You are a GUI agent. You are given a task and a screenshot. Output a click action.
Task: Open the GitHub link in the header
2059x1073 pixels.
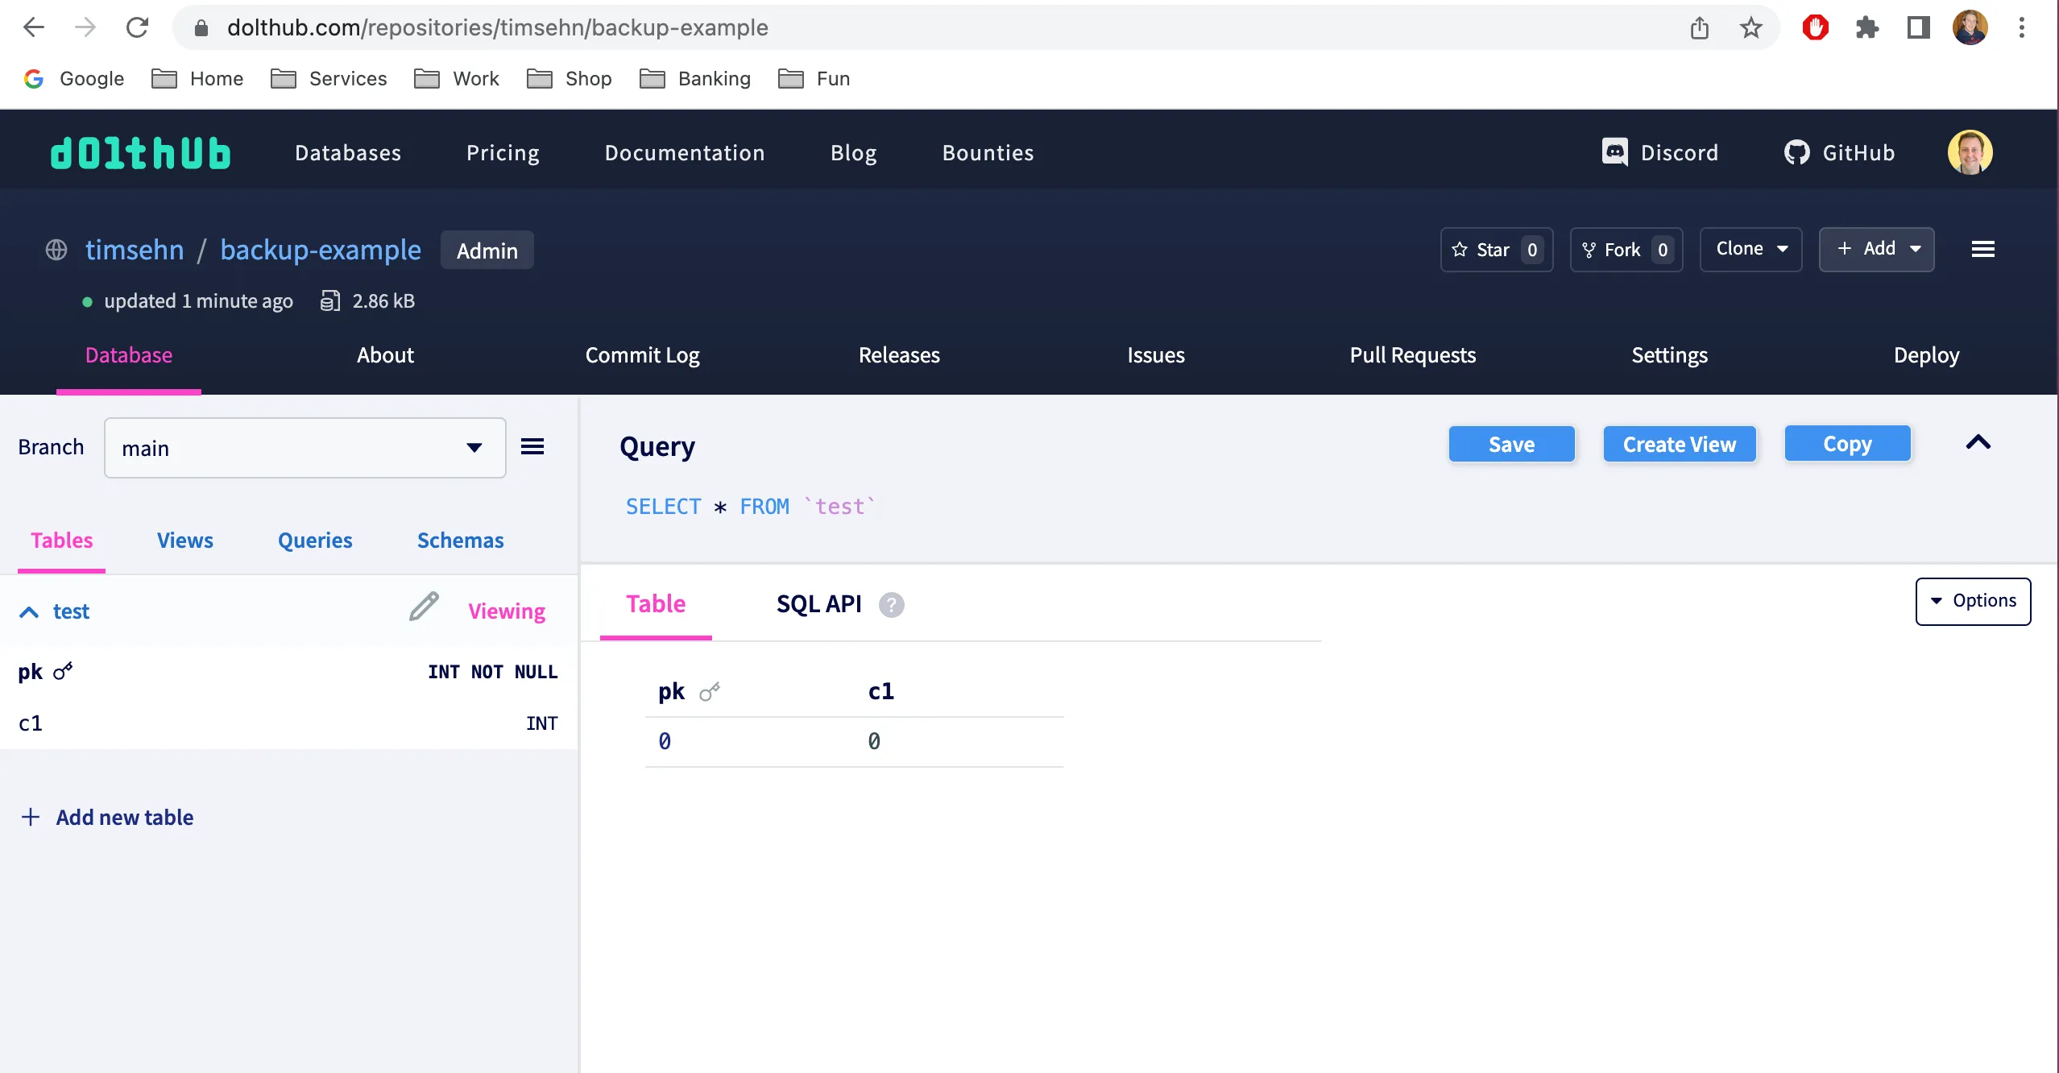(x=1839, y=152)
